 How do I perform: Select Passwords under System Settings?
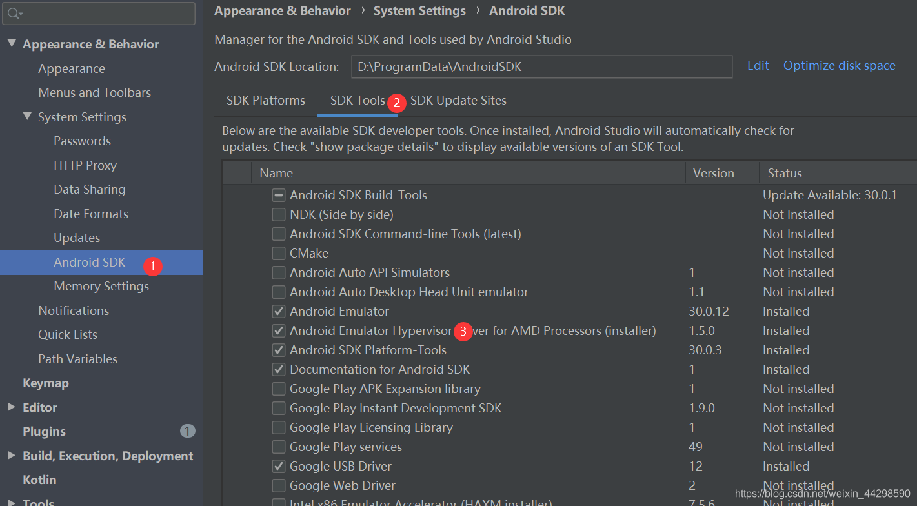click(x=82, y=141)
